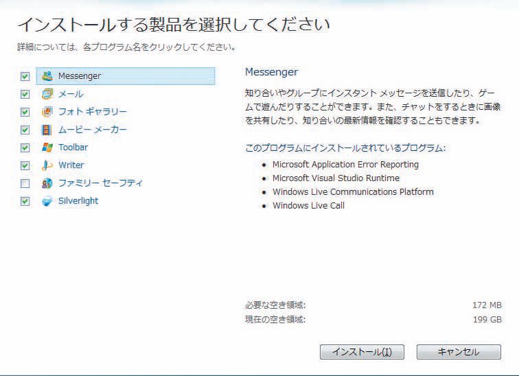Click the ファミリー セーフティ icon
This screenshot has height=376, width=519.
[47, 183]
